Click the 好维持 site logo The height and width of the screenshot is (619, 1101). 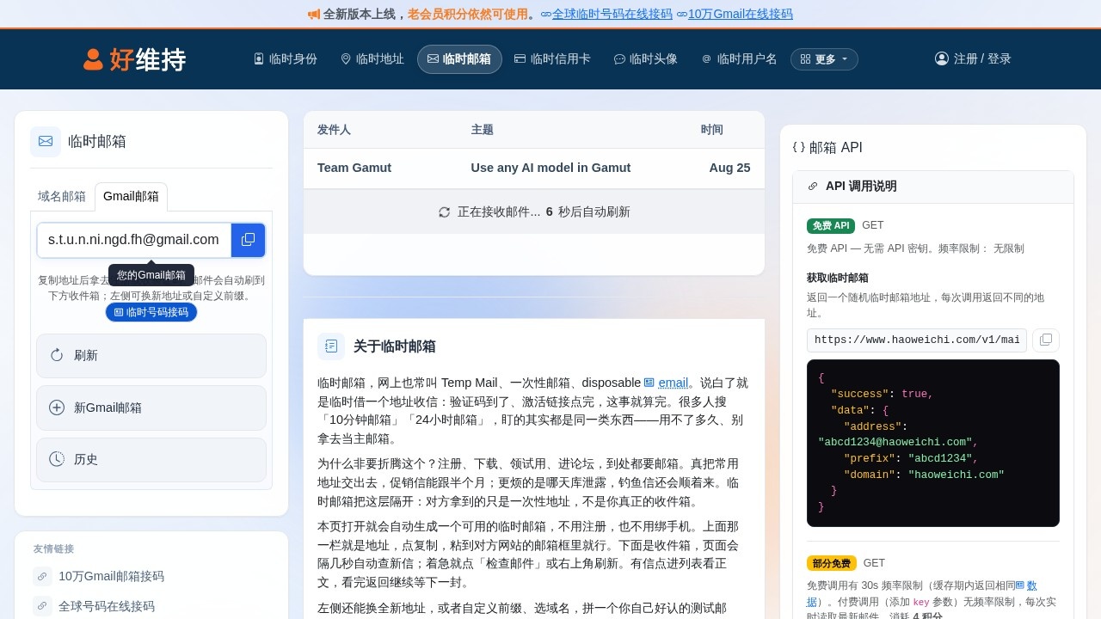point(134,59)
